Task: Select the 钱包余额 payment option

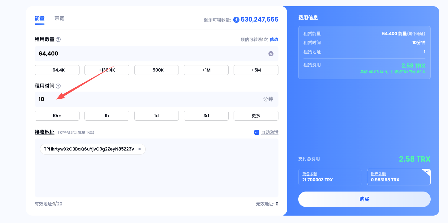Action: (330, 177)
